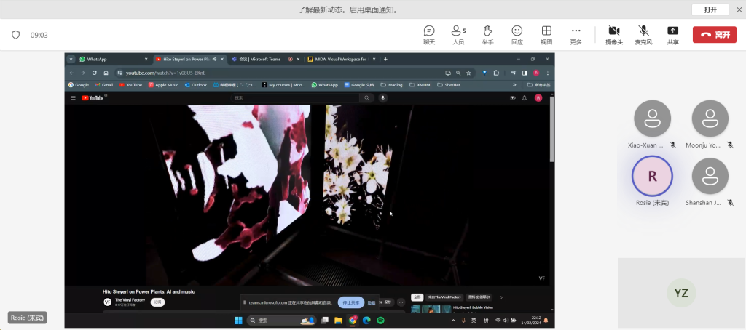
Task: Change the meeting layout via 视图
Action: pyautogui.click(x=546, y=35)
